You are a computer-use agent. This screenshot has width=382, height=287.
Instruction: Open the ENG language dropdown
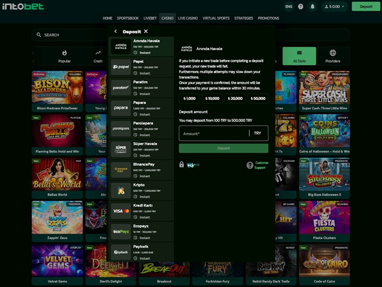[x=288, y=7]
